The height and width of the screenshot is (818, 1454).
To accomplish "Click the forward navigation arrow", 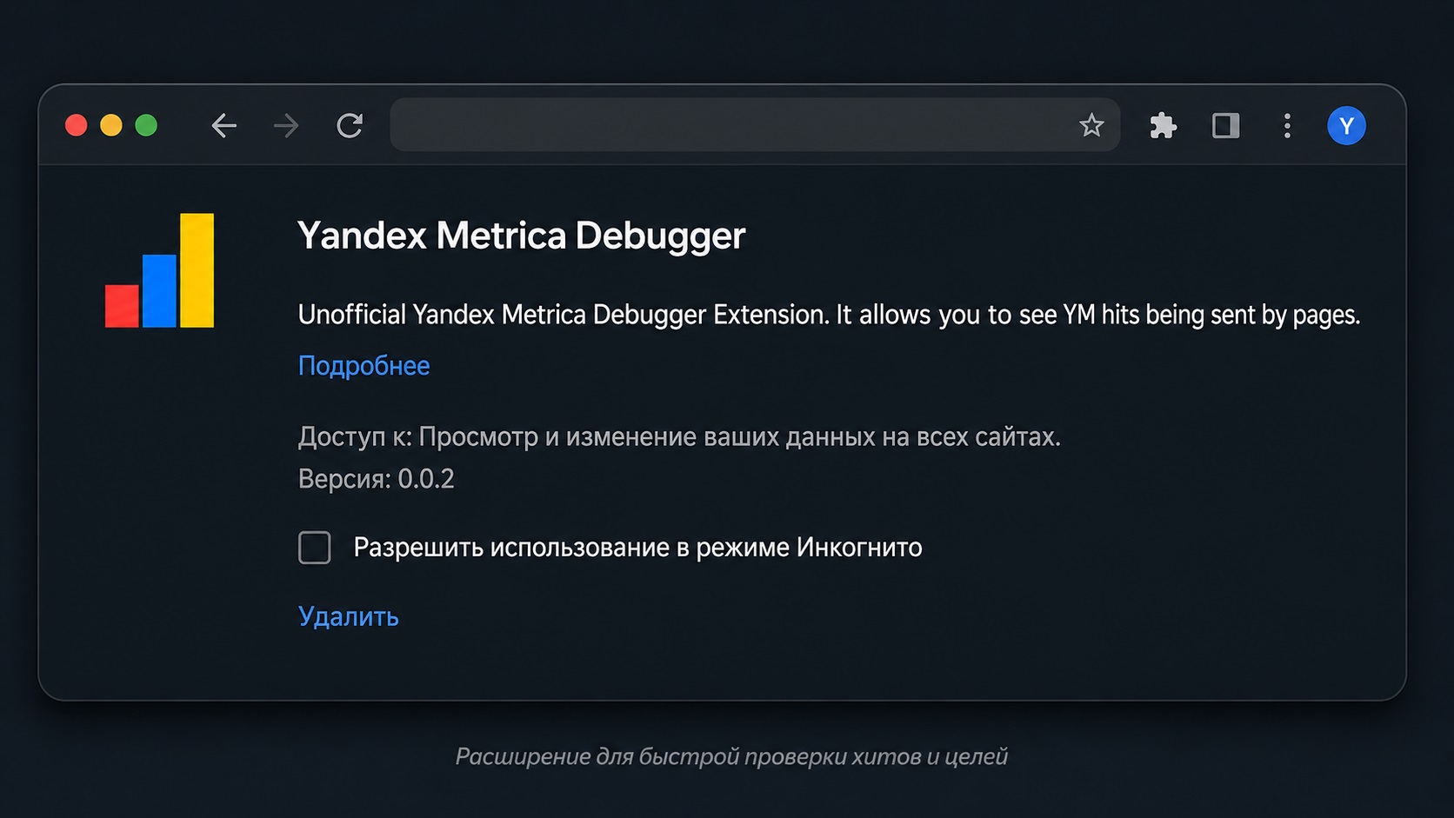I will (x=286, y=126).
